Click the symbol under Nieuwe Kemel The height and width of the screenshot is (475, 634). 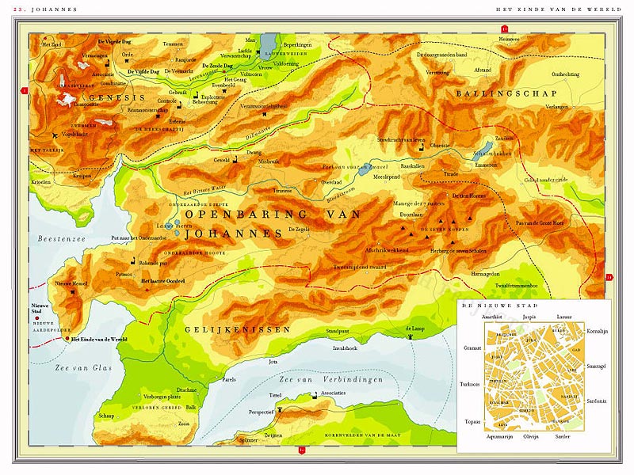(74, 292)
